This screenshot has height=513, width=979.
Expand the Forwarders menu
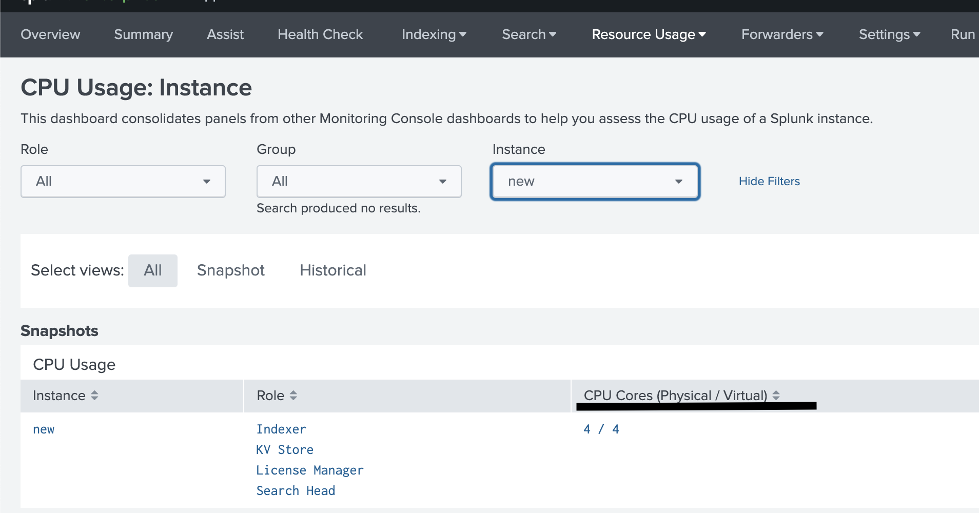pyautogui.click(x=782, y=34)
